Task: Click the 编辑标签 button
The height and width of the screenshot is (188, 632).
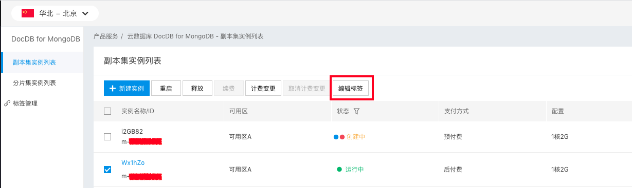Action: tap(351, 88)
